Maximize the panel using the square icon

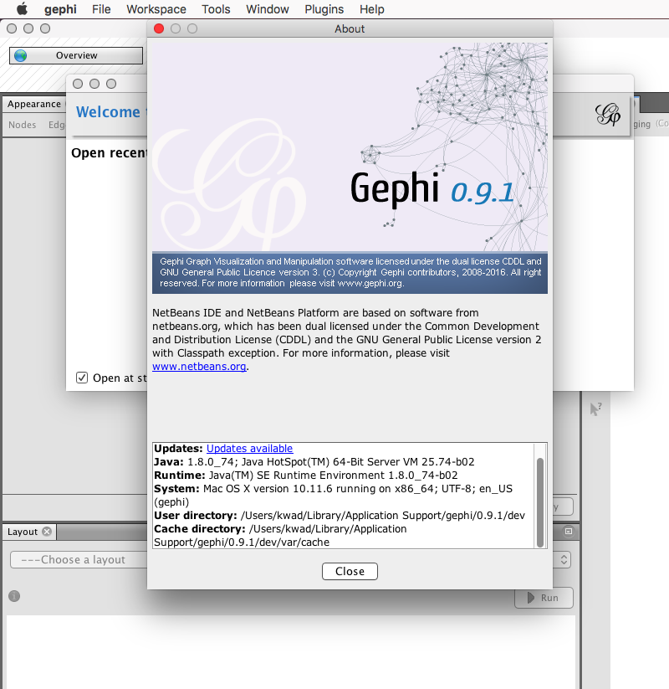[569, 532]
